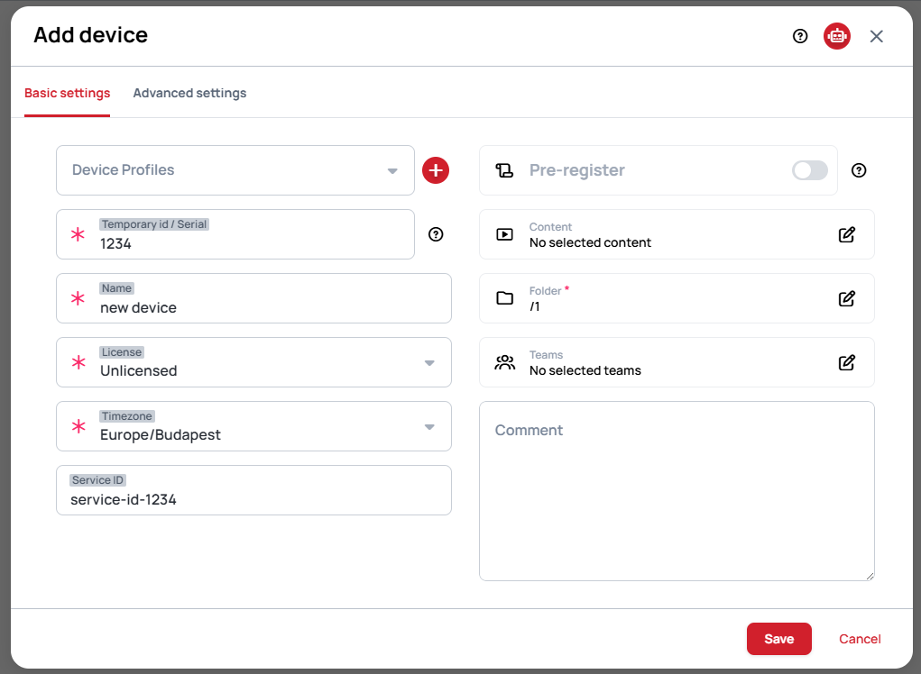921x674 pixels.
Task: Click the red robot assistant icon
Action: (x=837, y=36)
